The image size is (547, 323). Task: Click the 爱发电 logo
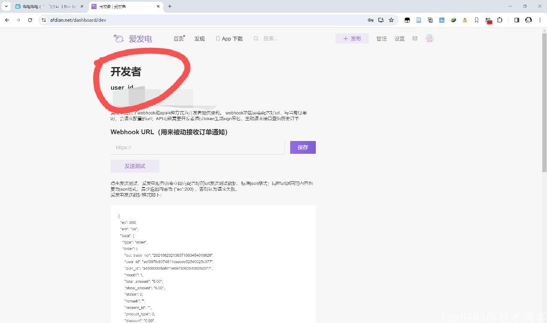tap(133, 38)
